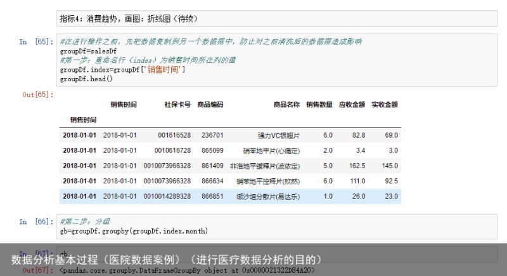The width and height of the screenshot is (507, 276).
Task: Click the 实收金额 value 92.5
Action: [x=391, y=181]
